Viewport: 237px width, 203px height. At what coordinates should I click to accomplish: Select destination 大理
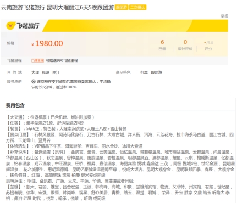35,72
